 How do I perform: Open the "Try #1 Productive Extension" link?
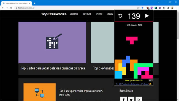click(x=132, y=84)
